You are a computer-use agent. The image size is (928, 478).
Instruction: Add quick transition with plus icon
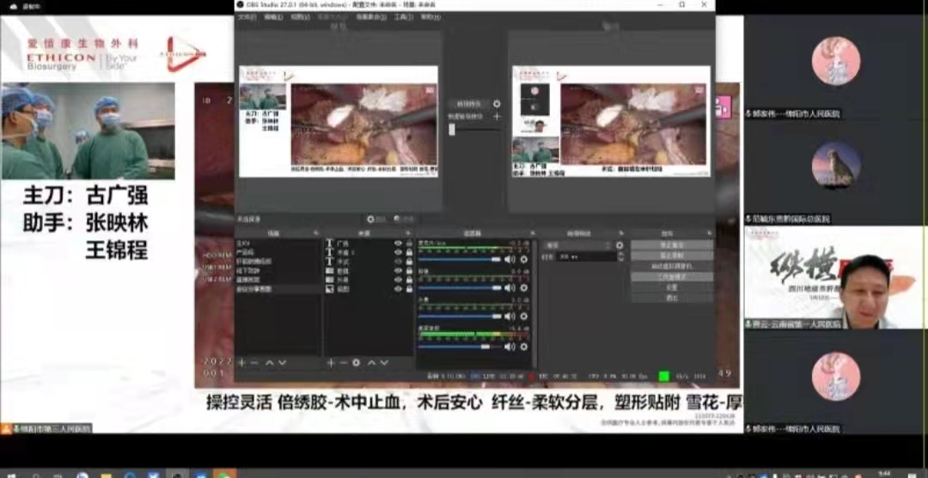click(x=497, y=116)
